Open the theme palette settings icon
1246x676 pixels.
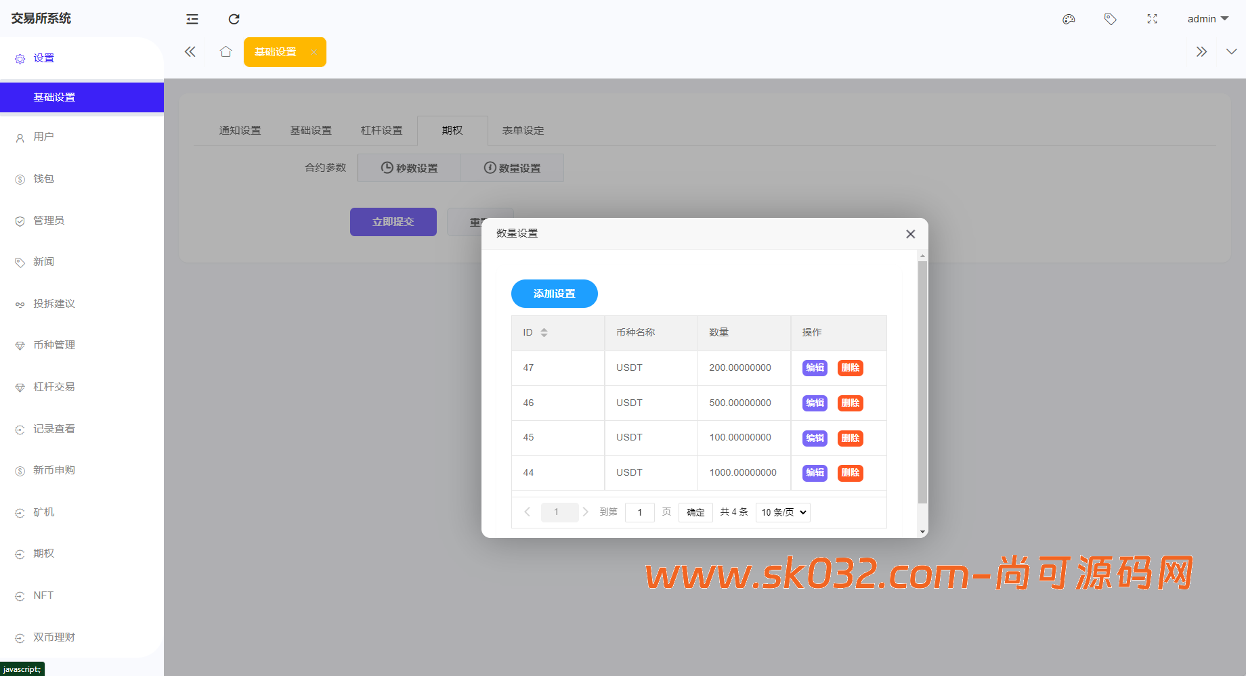[1069, 19]
